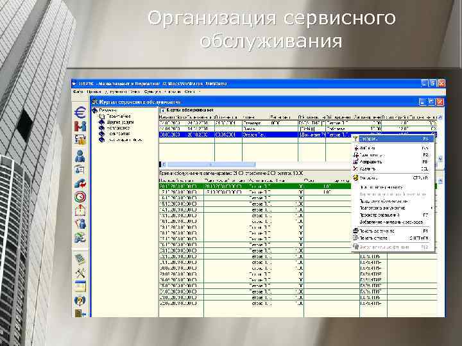Choose Добавить from the context menu
The width and height of the screenshot is (462, 346).
(393, 148)
